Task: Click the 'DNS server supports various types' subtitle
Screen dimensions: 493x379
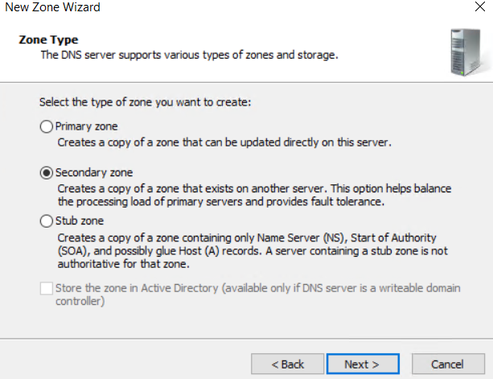Action: (190, 55)
